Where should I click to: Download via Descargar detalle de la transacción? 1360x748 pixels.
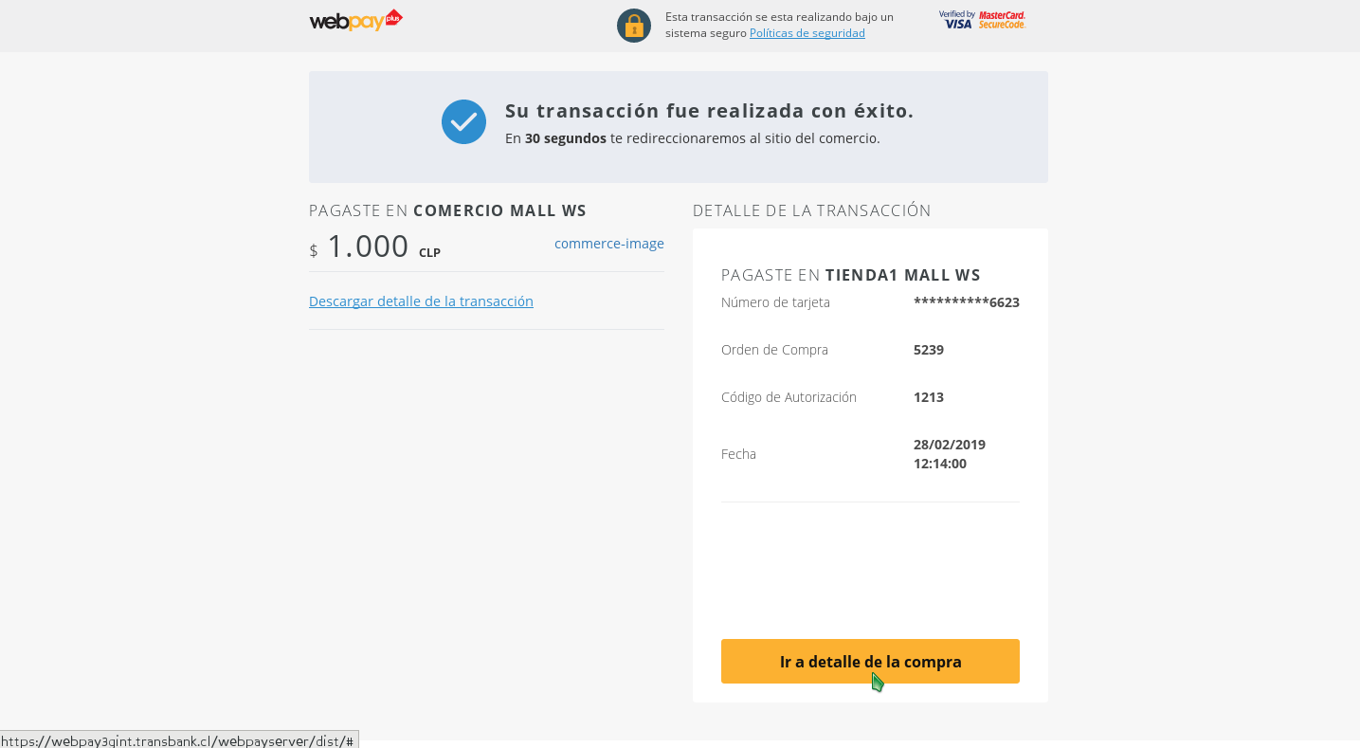tap(421, 301)
